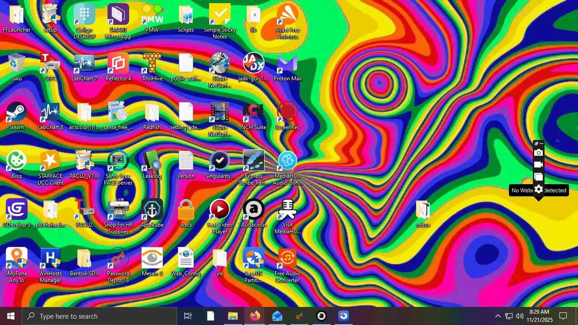Open the ScreenRec widget three-dots menu

click(541, 144)
